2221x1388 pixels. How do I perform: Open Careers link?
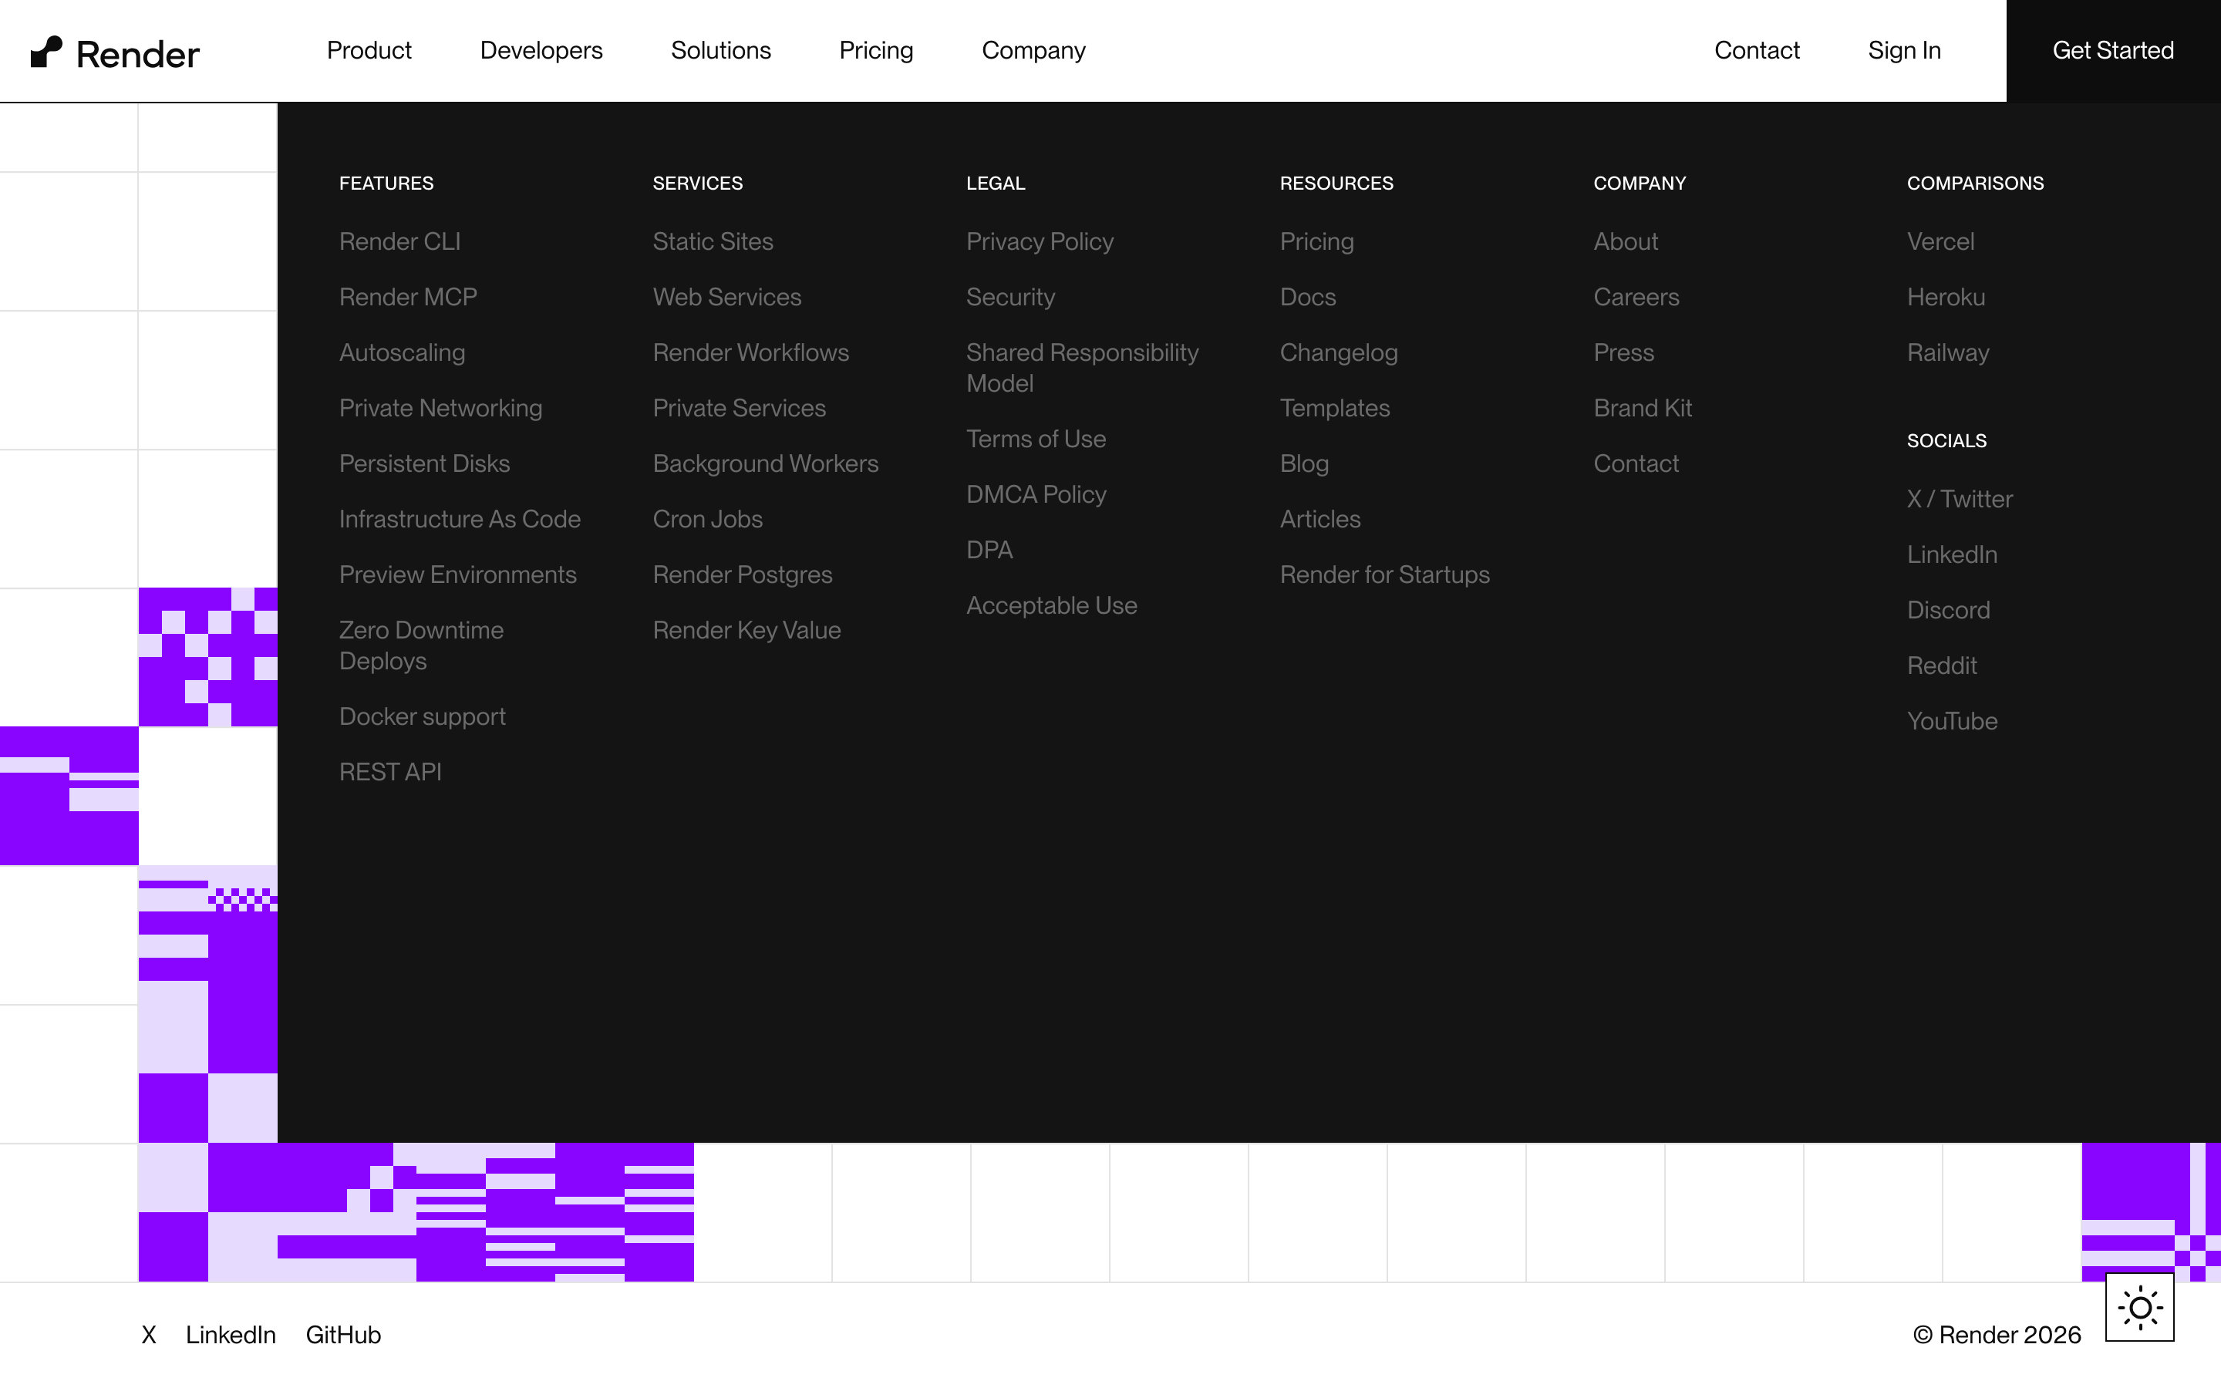click(1636, 297)
